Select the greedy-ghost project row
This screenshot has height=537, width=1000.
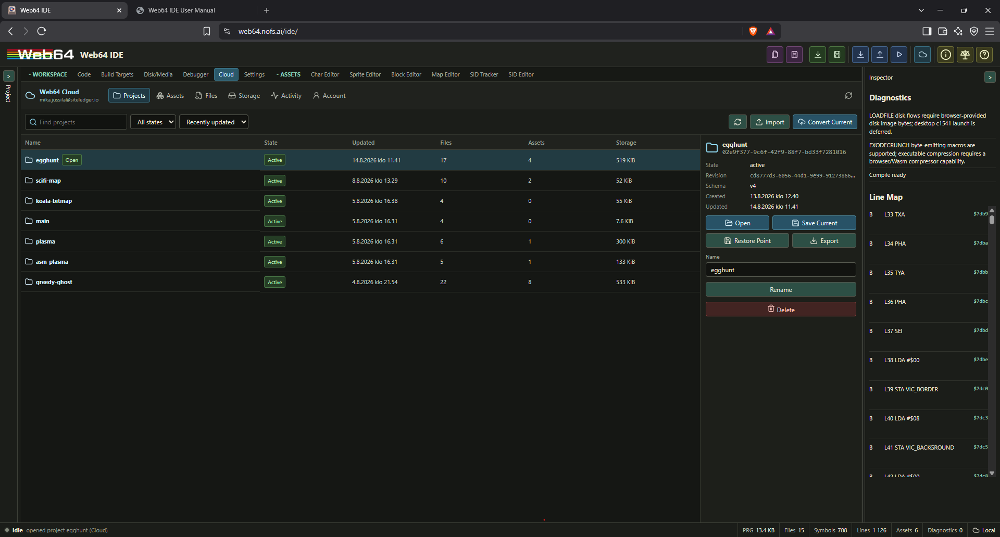tap(360, 282)
